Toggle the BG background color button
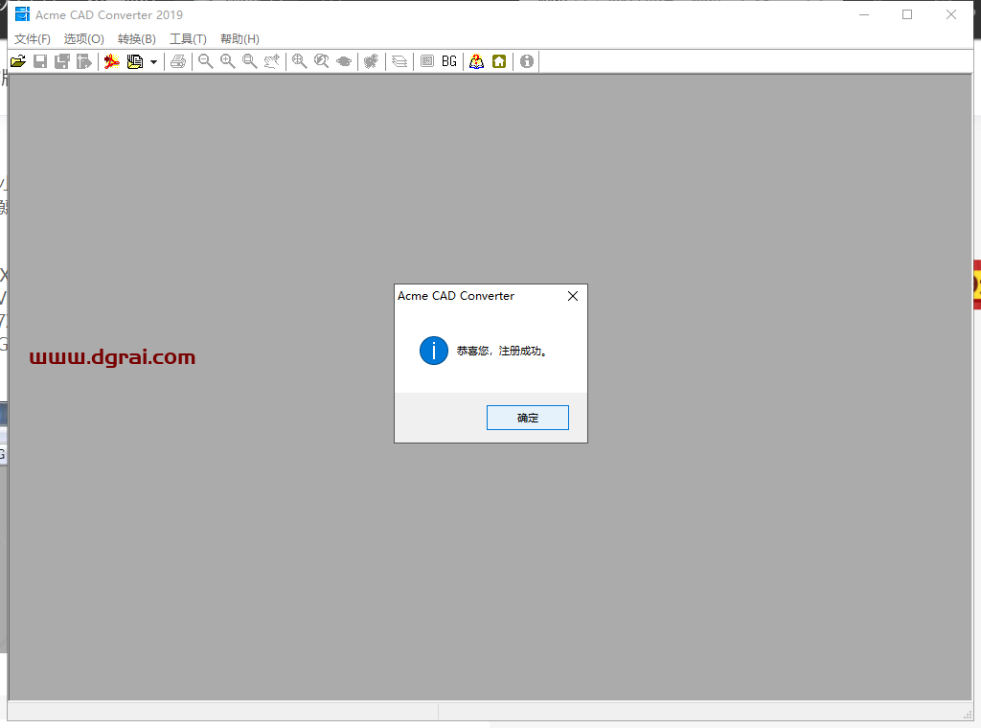Viewport: 981px width, 728px height. click(449, 61)
